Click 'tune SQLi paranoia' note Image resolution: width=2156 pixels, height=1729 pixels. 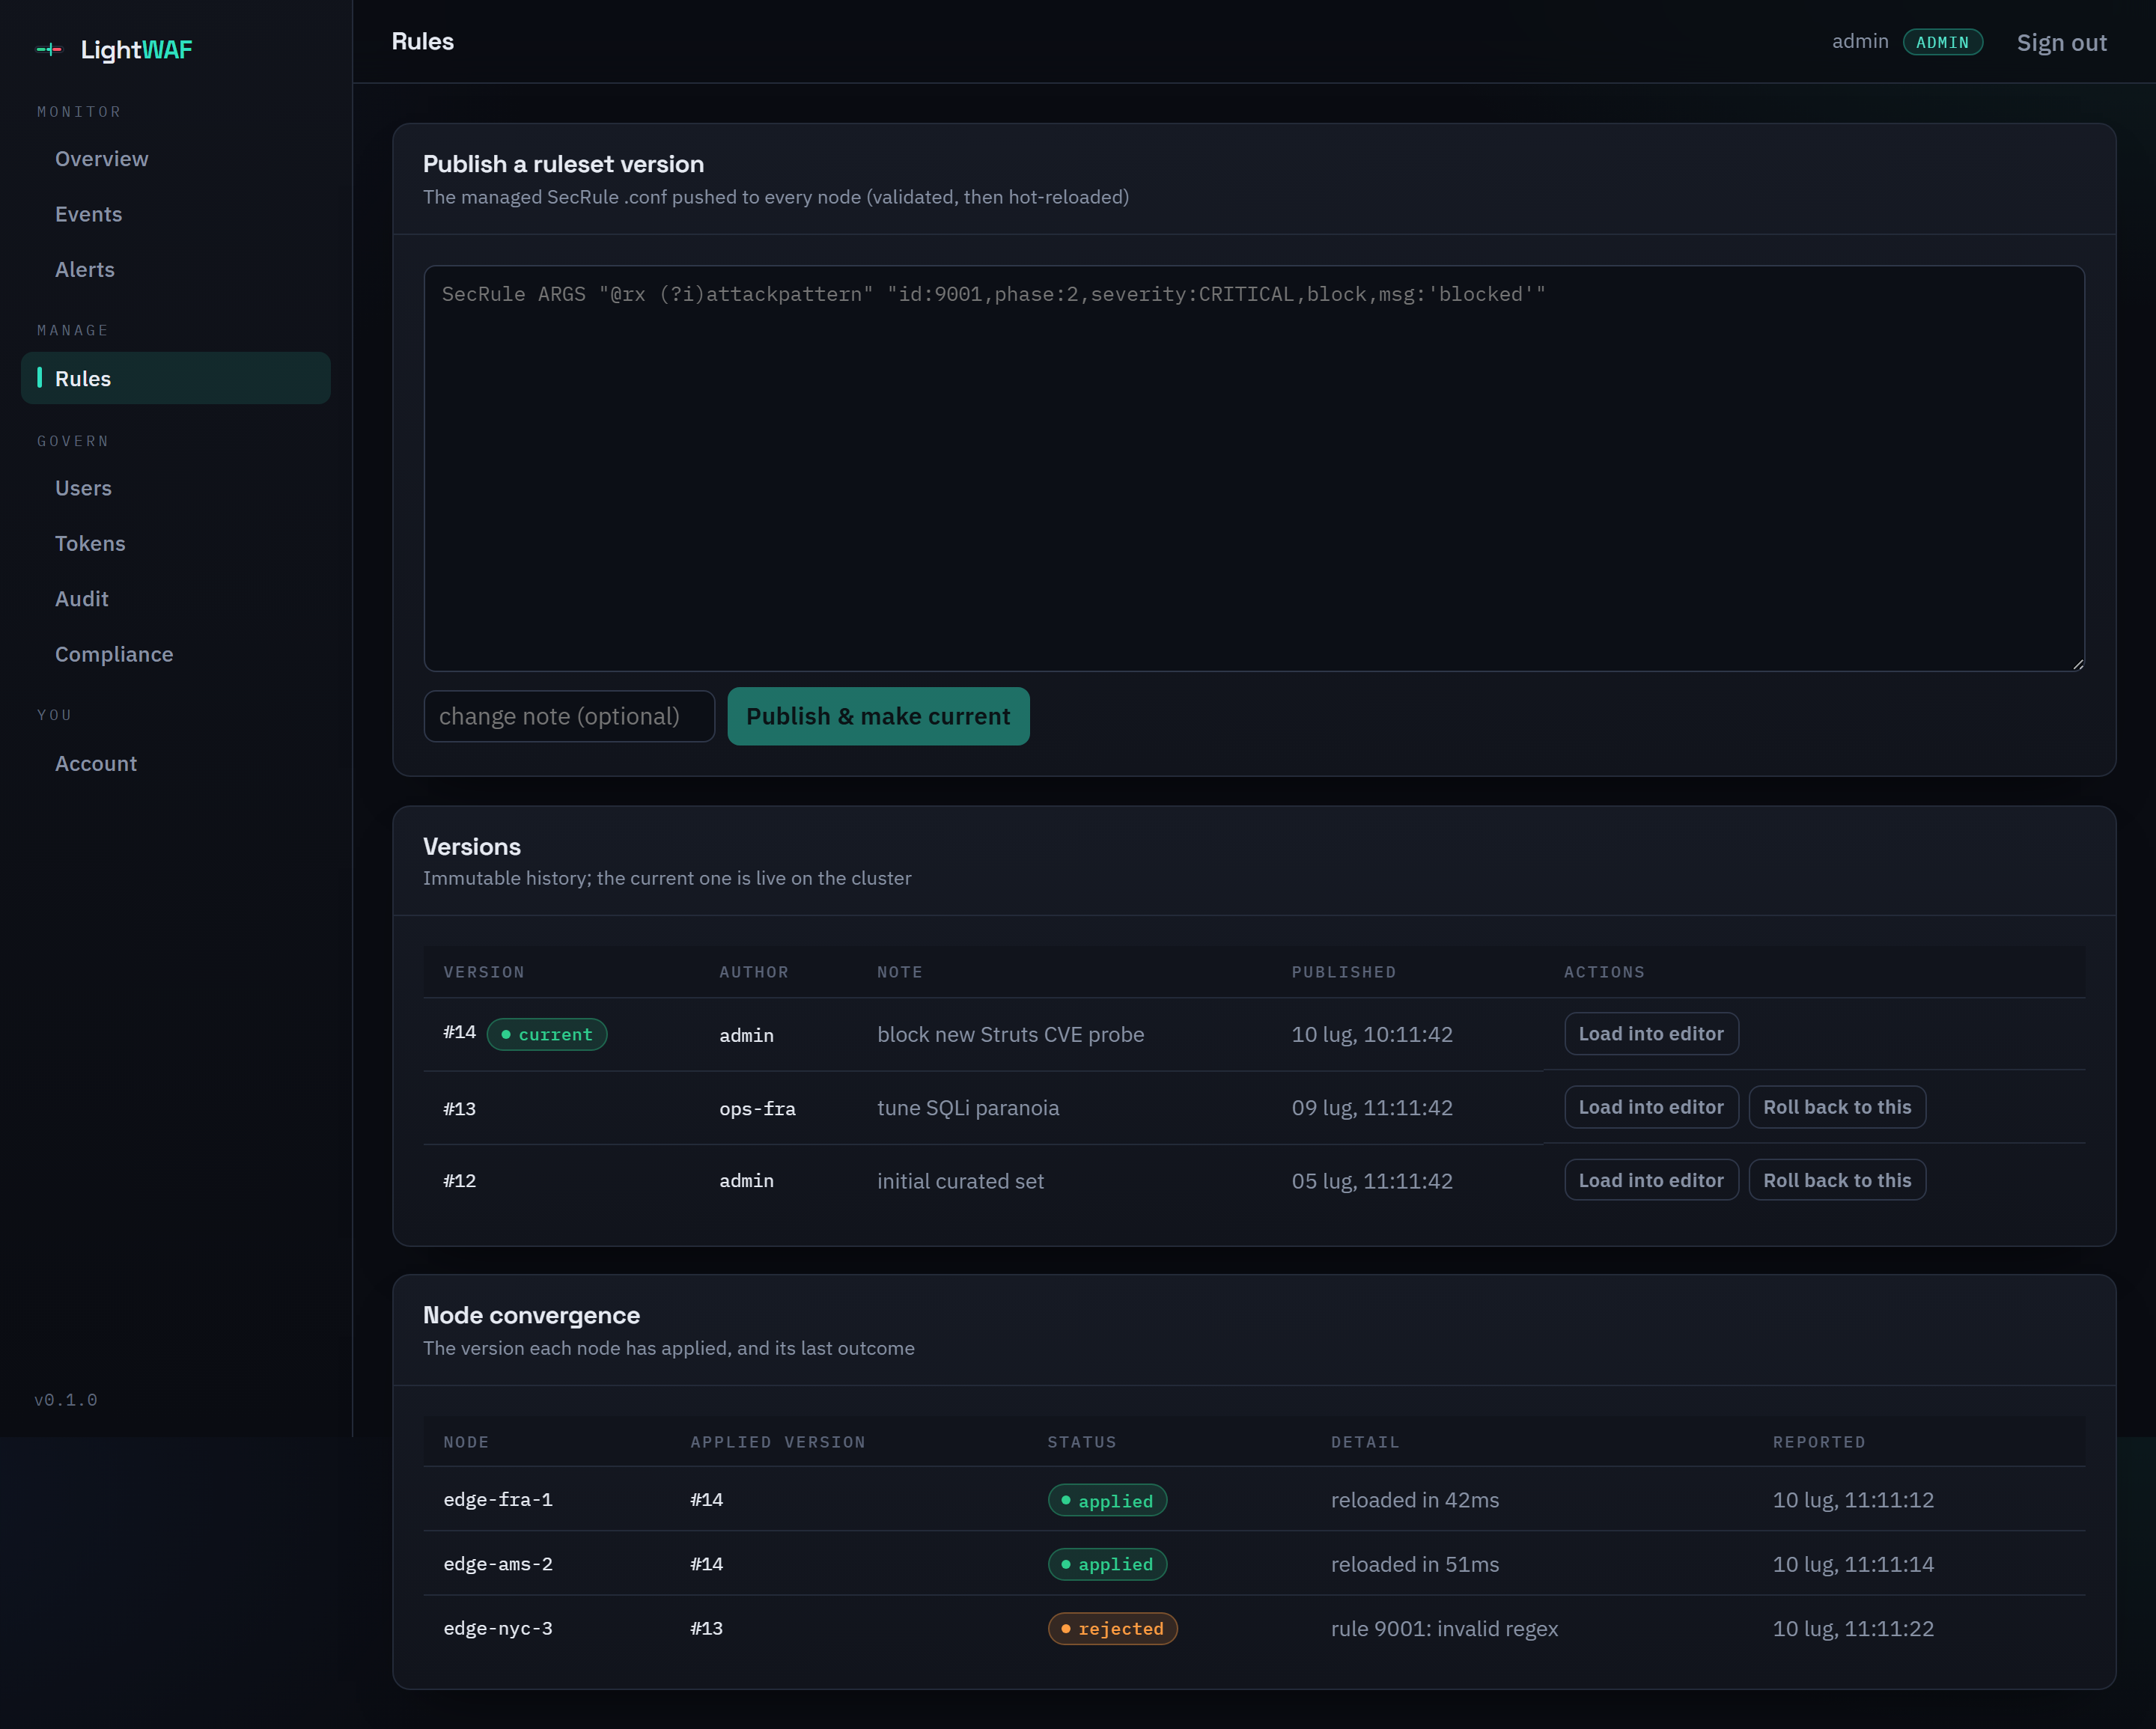[968, 1108]
